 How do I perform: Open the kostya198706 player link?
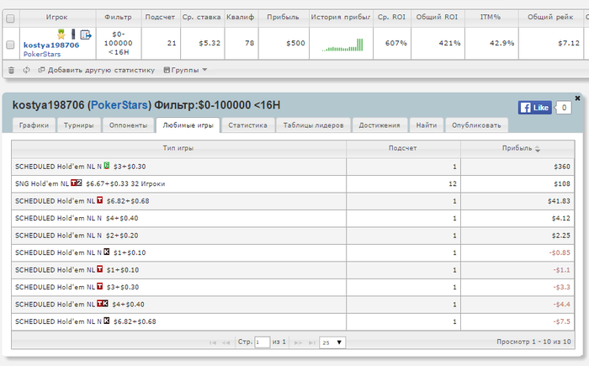tap(51, 45)
